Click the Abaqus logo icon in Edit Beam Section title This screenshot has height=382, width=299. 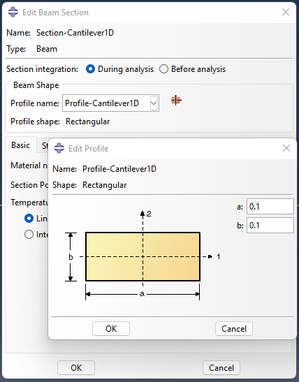point(13,12)
